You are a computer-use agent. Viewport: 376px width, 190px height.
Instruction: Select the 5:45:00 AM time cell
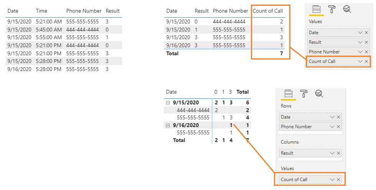(x=49, y=30)
